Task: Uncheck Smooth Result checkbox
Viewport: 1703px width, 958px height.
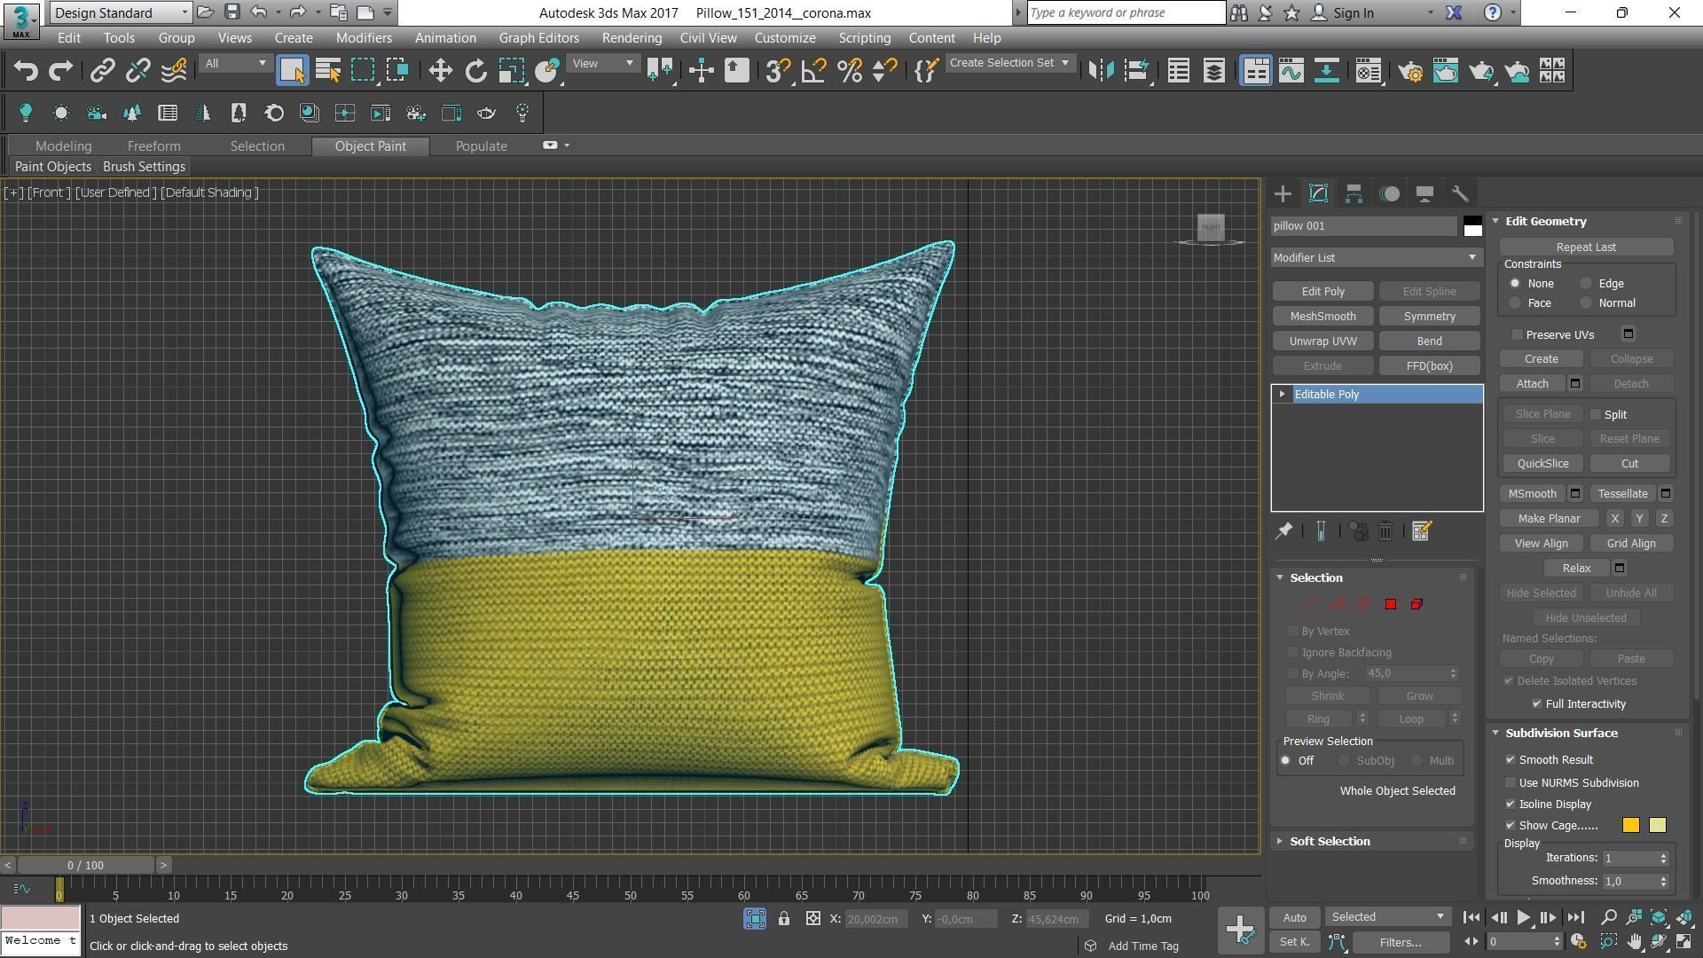Action: tap(1511, 760)
